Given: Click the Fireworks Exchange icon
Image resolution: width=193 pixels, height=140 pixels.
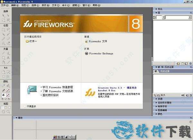Looking at the screenshot, I should 87,54.
